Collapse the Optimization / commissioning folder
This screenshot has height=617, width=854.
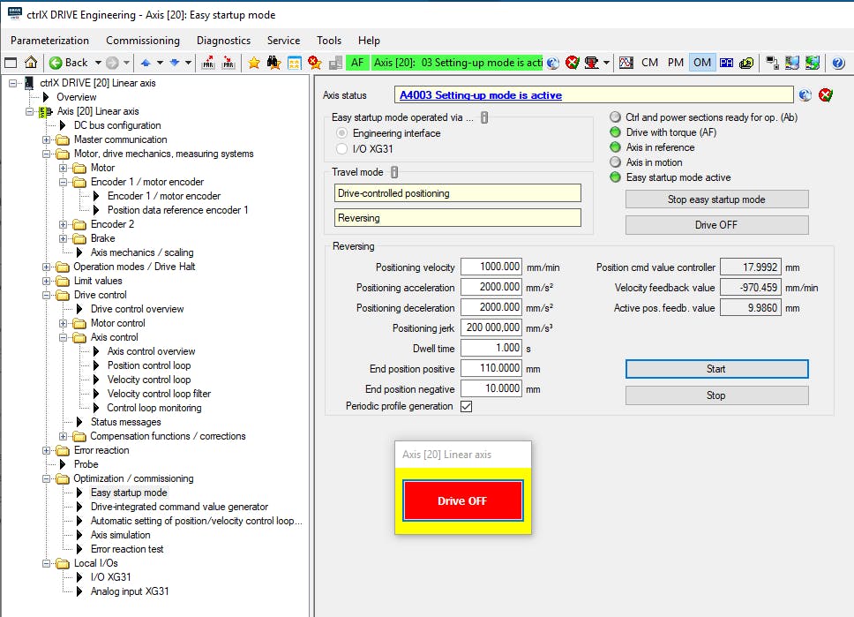(46, 478)
